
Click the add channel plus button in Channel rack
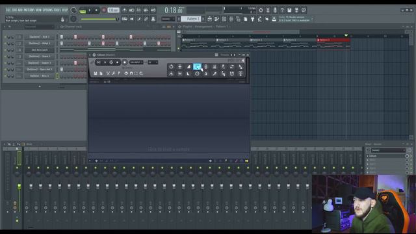click(40, 86)
